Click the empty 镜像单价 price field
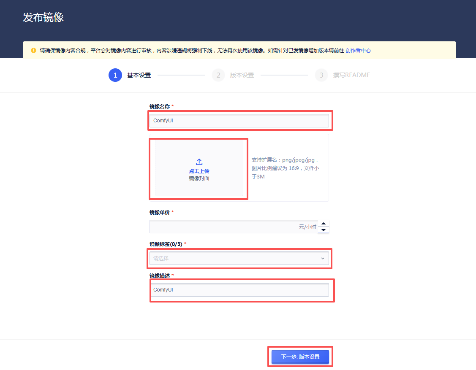The width and height of the screenshot is (476, 370). click(232, 227)
